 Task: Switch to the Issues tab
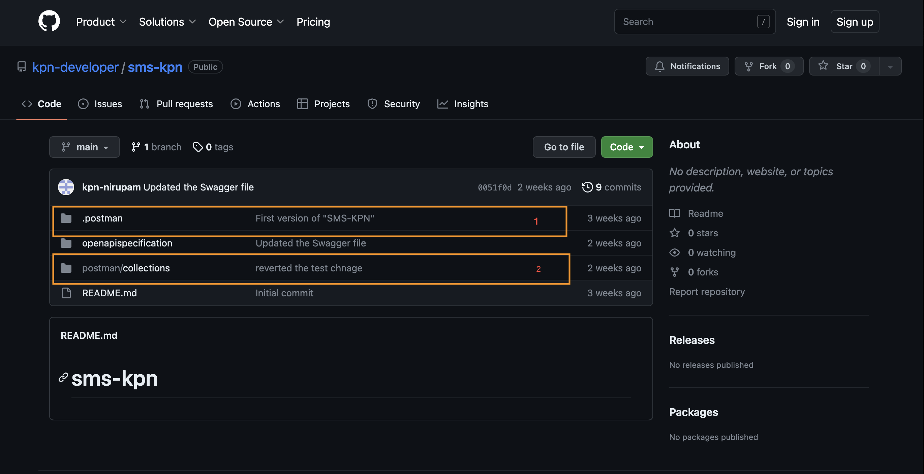[x=100, y=104]
